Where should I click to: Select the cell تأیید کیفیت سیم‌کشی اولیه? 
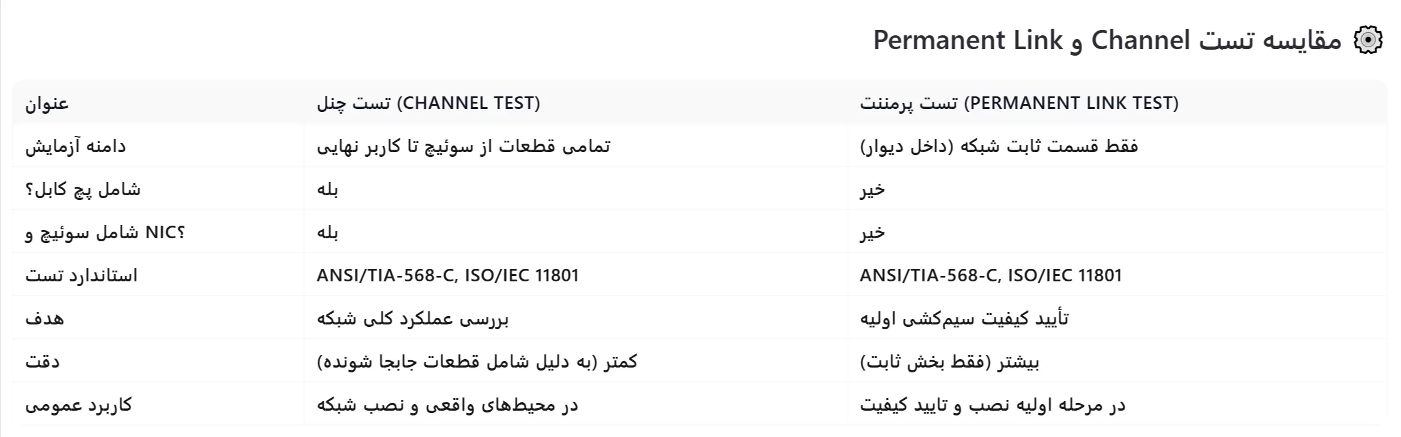tap(964, 318)
